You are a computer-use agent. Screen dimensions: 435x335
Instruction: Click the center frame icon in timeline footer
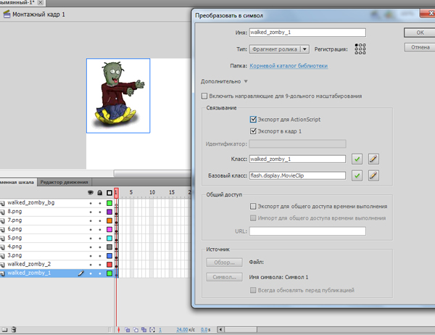(119, 330)
